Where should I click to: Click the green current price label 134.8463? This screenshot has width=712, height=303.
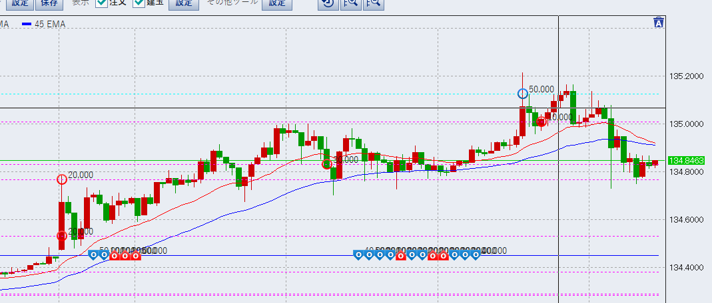point(684,161)
